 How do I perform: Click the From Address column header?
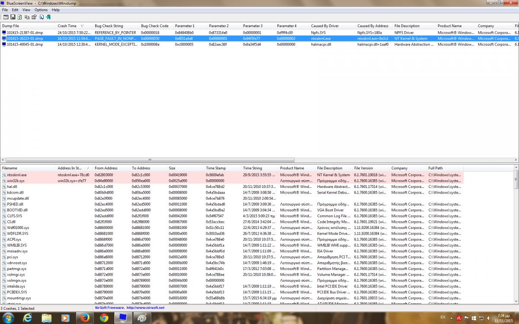tap(112, 168)
